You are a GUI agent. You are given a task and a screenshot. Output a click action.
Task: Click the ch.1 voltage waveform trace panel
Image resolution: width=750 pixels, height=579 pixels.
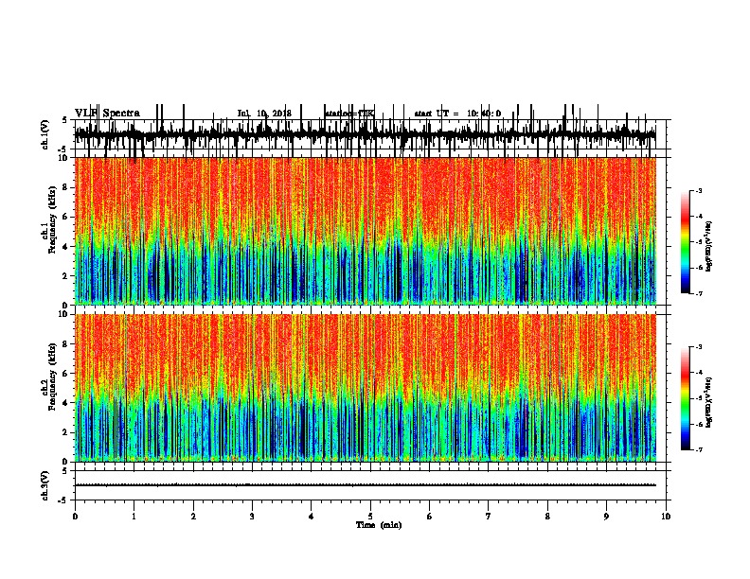click(370, 134)
